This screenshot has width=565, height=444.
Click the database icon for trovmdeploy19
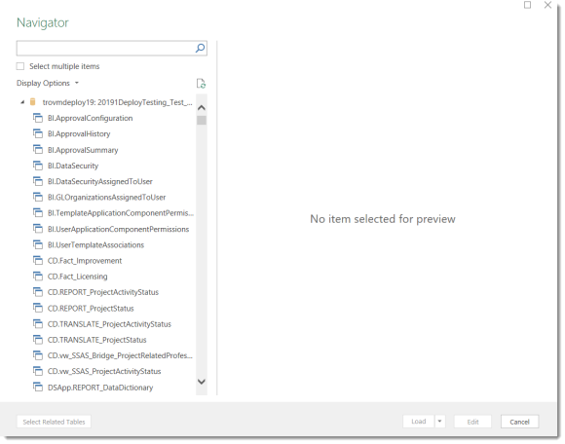[33, 102]
